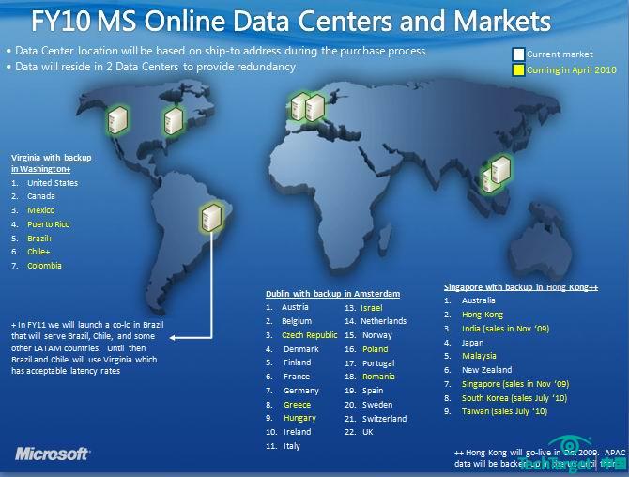Click the Brazil data center server icon
This screenshot has height=477, width=629.
click(212, 217)
